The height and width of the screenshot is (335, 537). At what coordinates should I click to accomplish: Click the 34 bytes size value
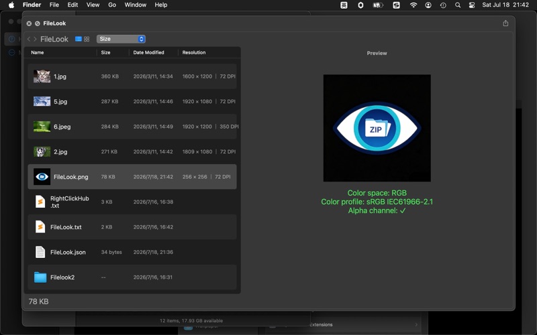coord(111,252)
